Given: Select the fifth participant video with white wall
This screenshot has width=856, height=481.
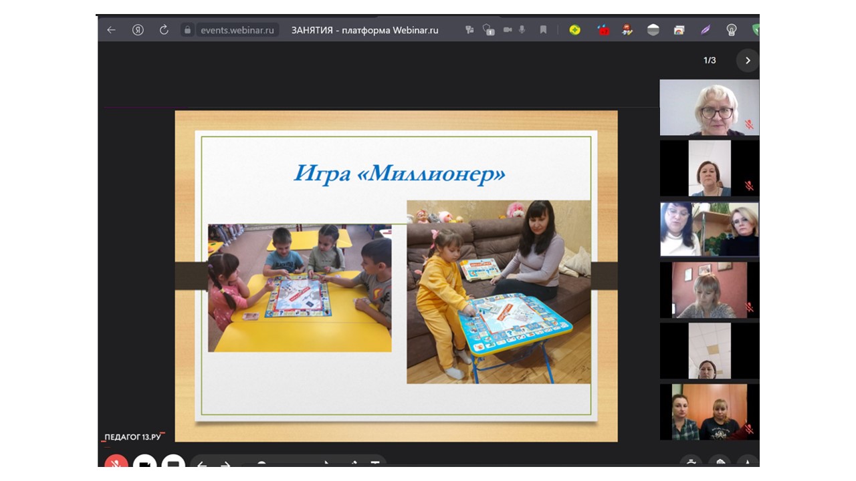Looking at the screenshot, I should coord(710,351).
